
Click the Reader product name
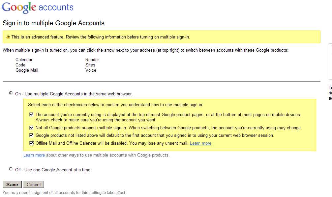pyautogui.click(x=92, y=60)
